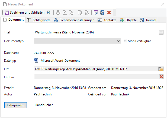The image size is (167, 118).
Task: Click the printer icon in toolbar
Action: click(x=58, y=13)
